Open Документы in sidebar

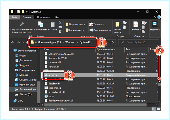(x=24, y=60)
